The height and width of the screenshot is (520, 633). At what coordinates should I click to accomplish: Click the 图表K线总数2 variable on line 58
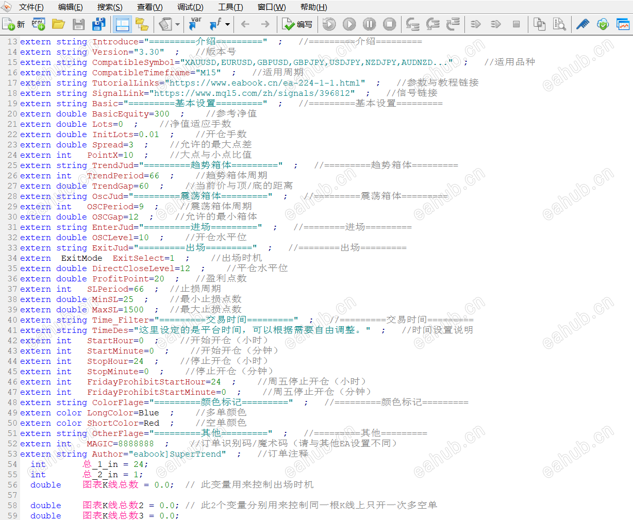click(113, 506)
